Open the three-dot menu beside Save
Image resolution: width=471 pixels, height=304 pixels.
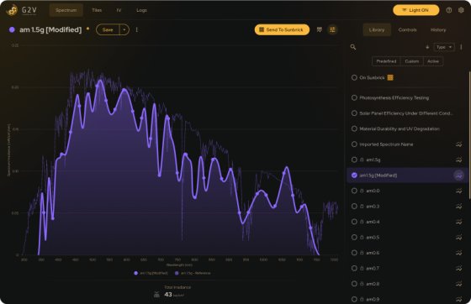(x=136, y=29)
